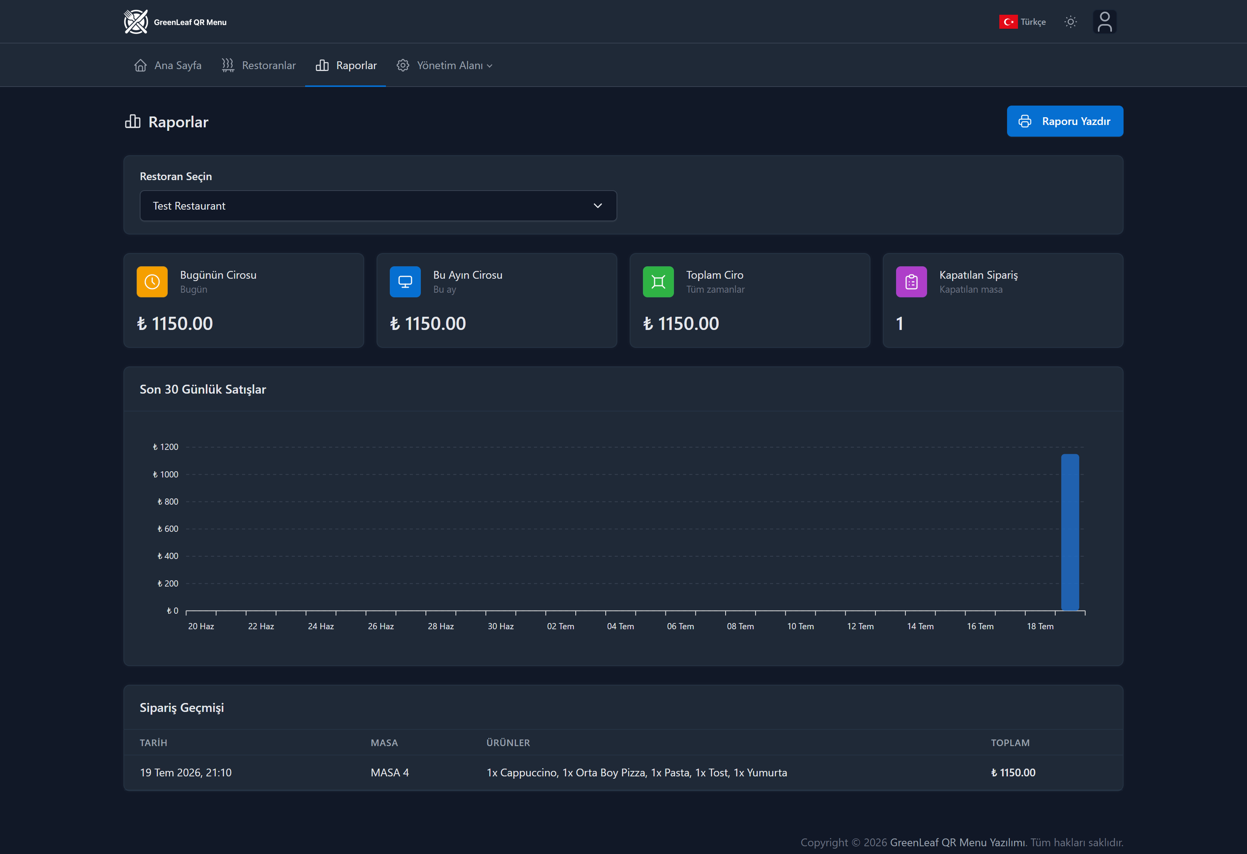Viewport: 1247px width, 854px height.
Task: Toggle the light/dark theme sun icon
Action: pyautogui.click(x=1070, y=22)
